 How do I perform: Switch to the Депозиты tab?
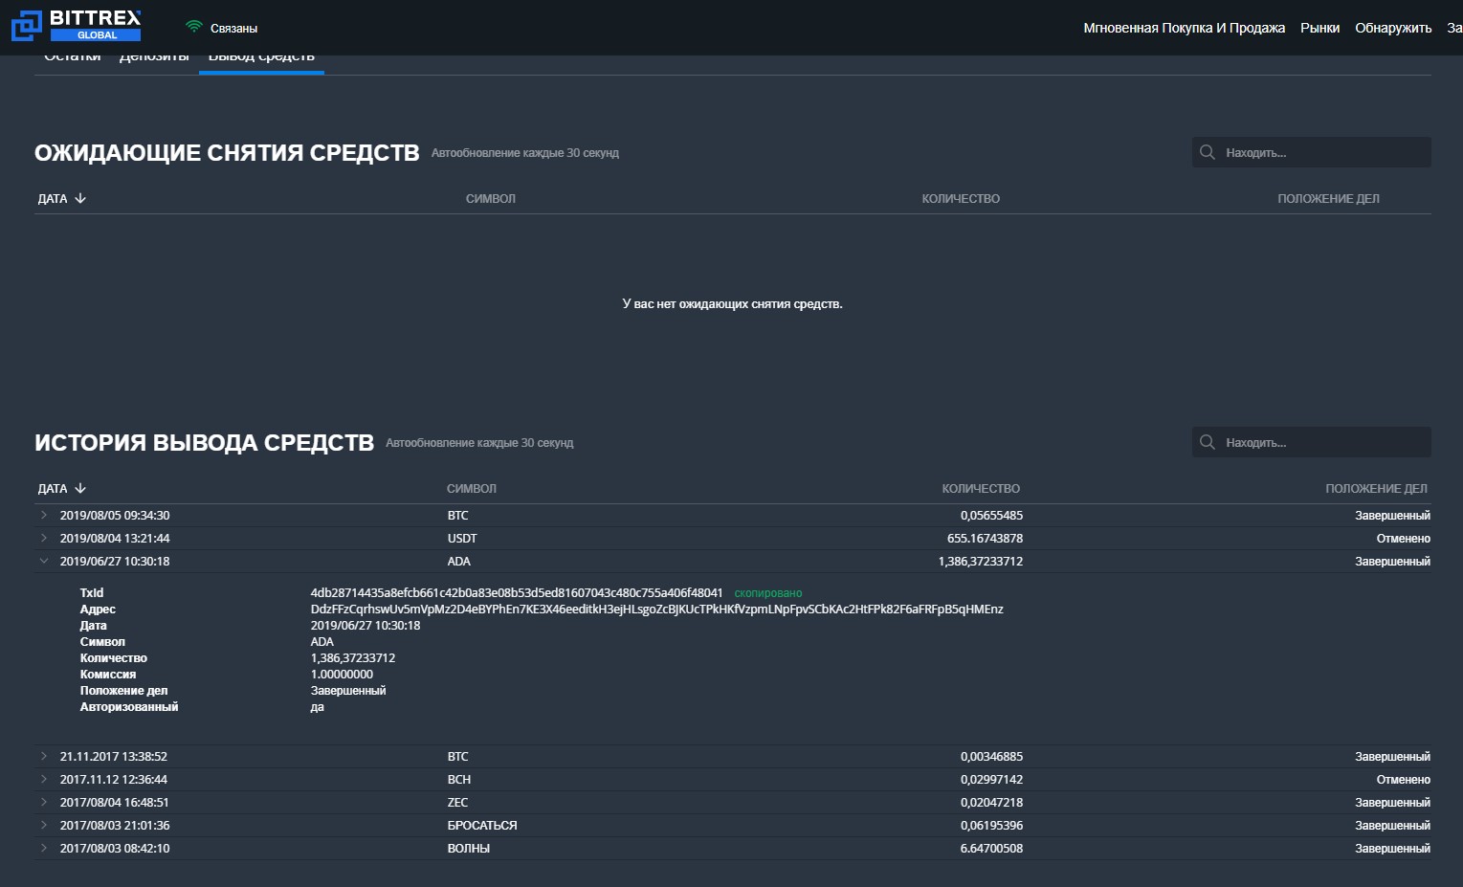pos(154,59)
